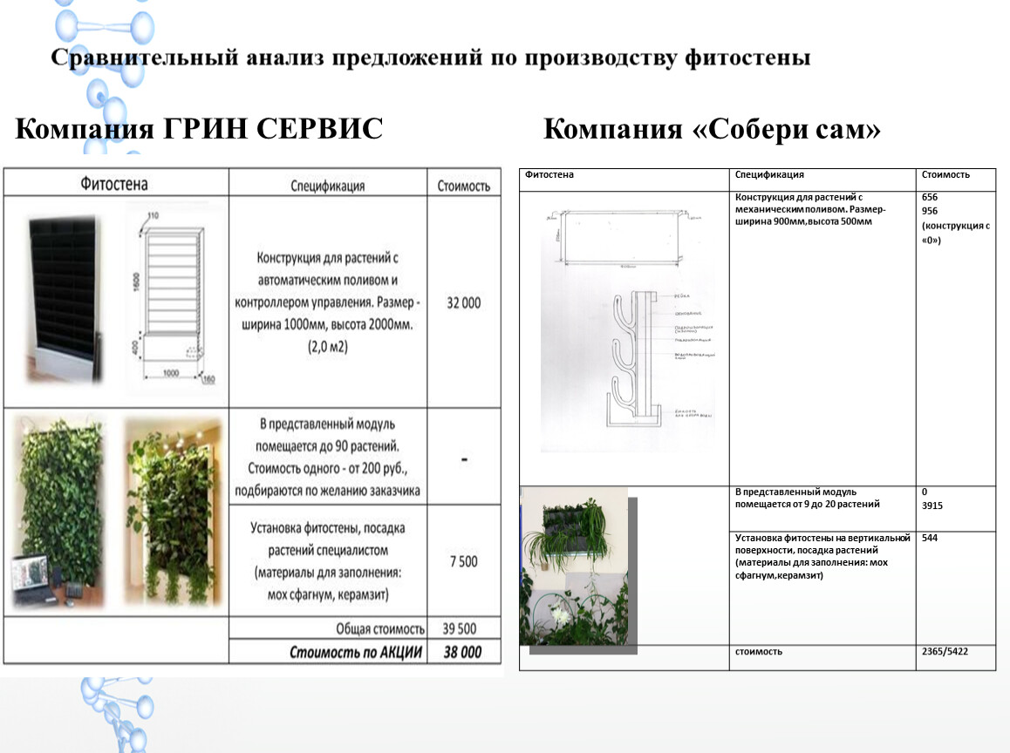The width and height of the screenshot is (1010, 753).
Task: Click the text about mechanical watering construction
Action: [x=810, y=209]
